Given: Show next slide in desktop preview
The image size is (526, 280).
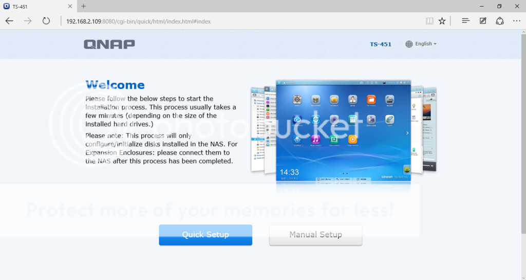Looking at the screenshot, I should pyautogui.click(x=407, y=133).
